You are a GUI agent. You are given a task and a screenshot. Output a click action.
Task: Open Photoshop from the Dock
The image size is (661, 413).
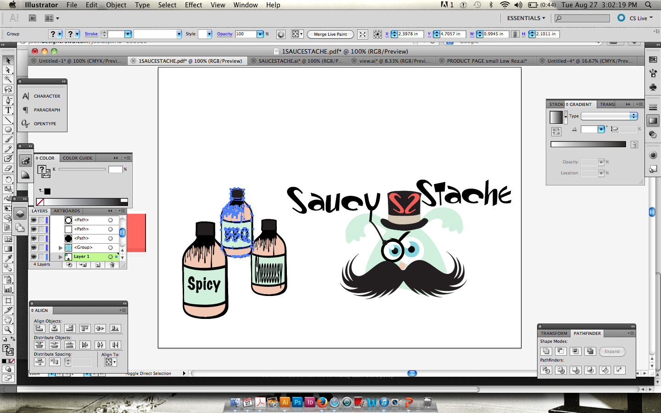point(297,402)
